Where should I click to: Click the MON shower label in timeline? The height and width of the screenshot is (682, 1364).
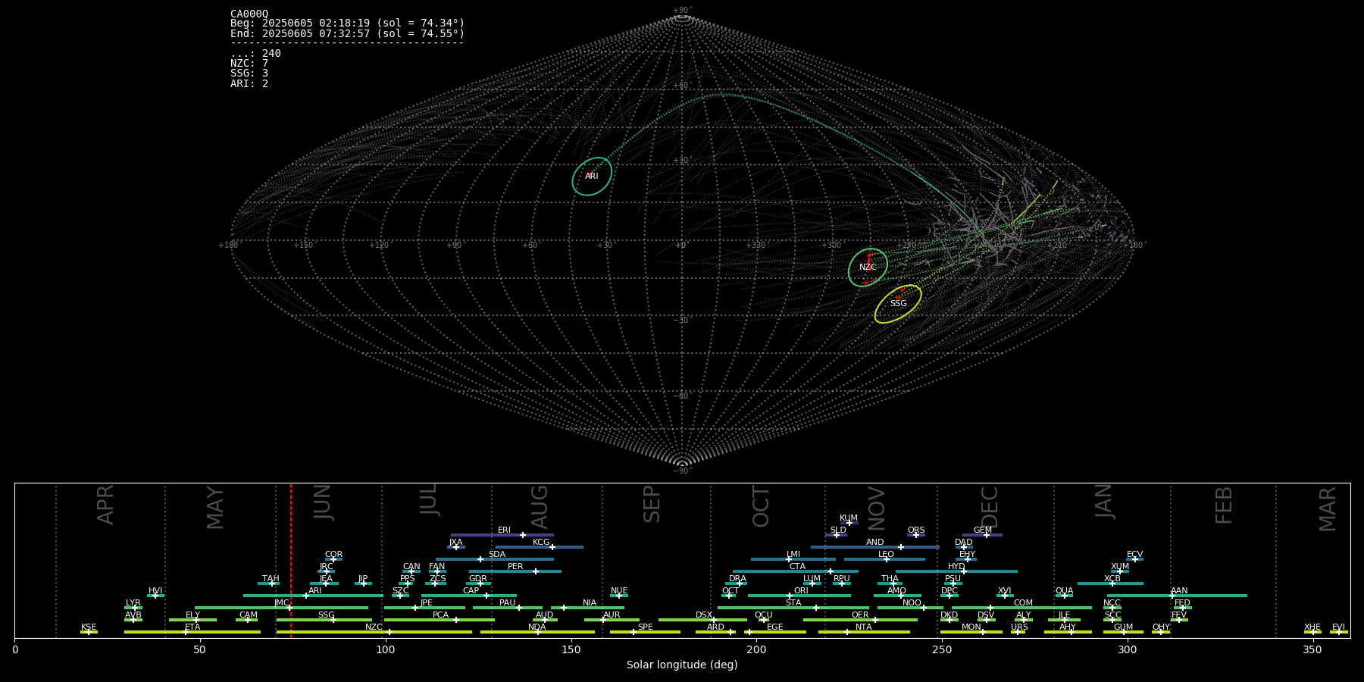tap(971, 627)
